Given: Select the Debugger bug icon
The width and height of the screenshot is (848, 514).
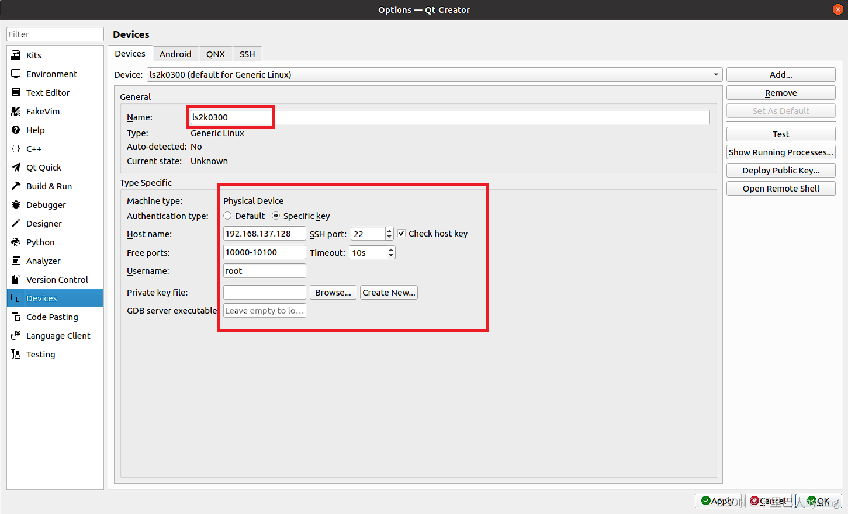Looking at the screenshot, I should click(x=16, y=204).
